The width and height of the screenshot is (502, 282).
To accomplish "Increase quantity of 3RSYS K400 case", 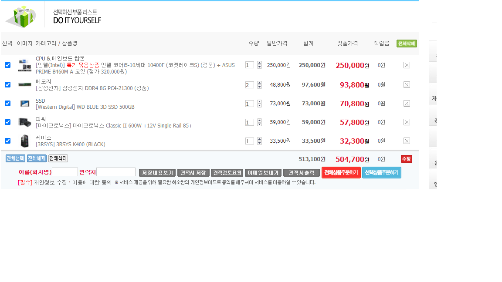I will (x=259, y=139).
